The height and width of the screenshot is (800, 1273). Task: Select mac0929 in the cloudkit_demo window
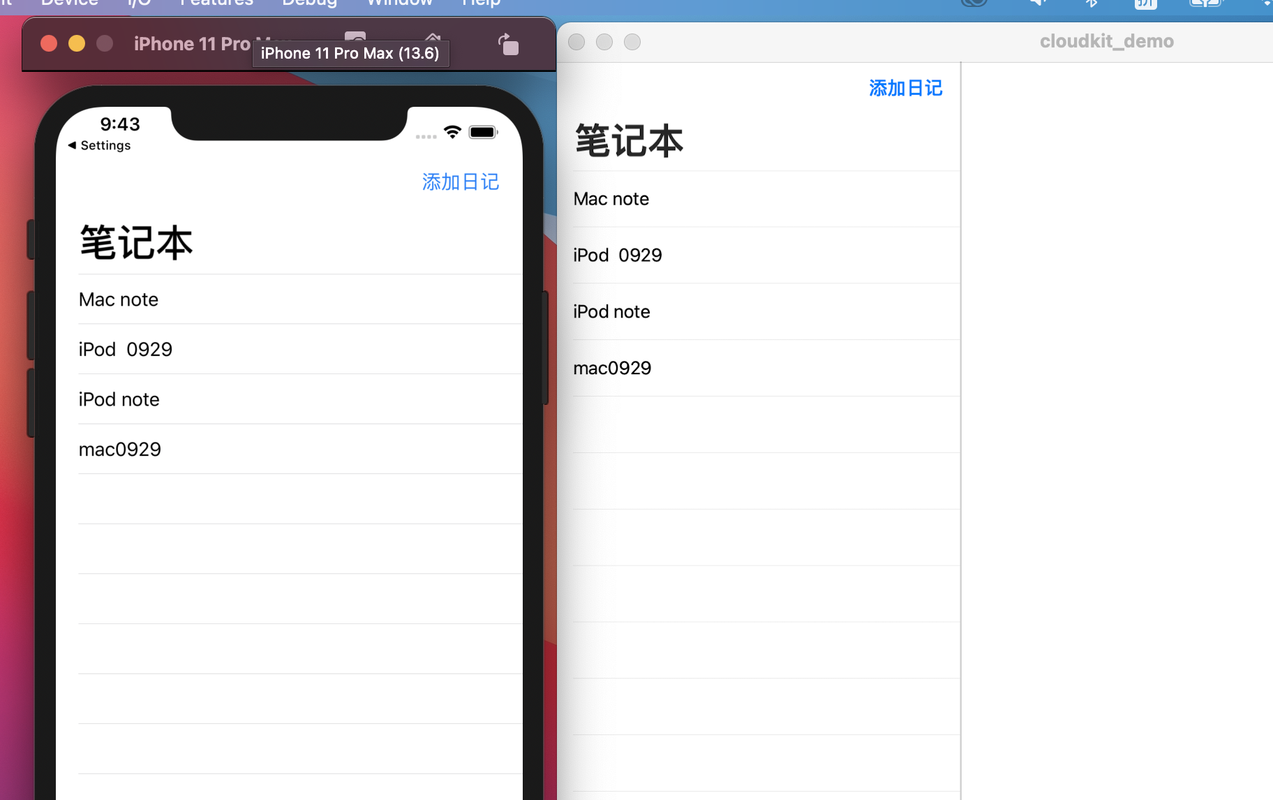766,368
